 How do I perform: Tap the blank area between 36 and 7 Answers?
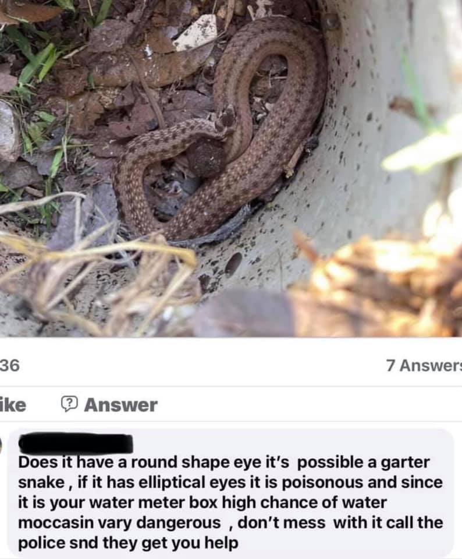(203, 366)
